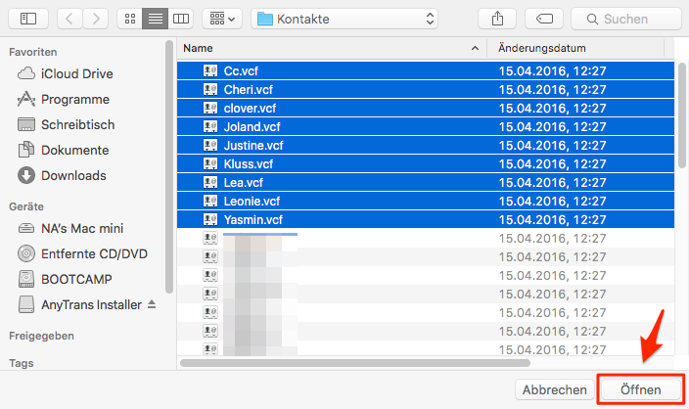Click the vCard icon of Justine.vcf
Image resolution: width=689 pixels, height=409 pixels.
pos(210,146)
